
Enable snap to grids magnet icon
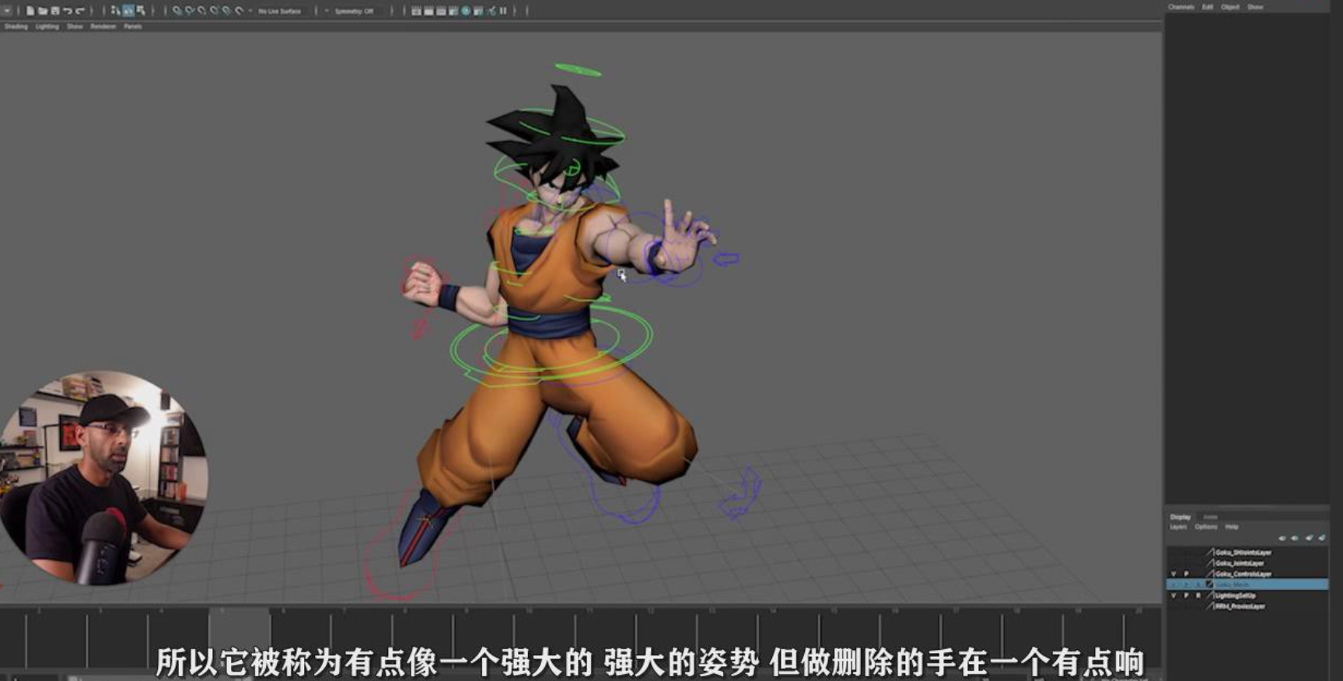coord(177,11)
